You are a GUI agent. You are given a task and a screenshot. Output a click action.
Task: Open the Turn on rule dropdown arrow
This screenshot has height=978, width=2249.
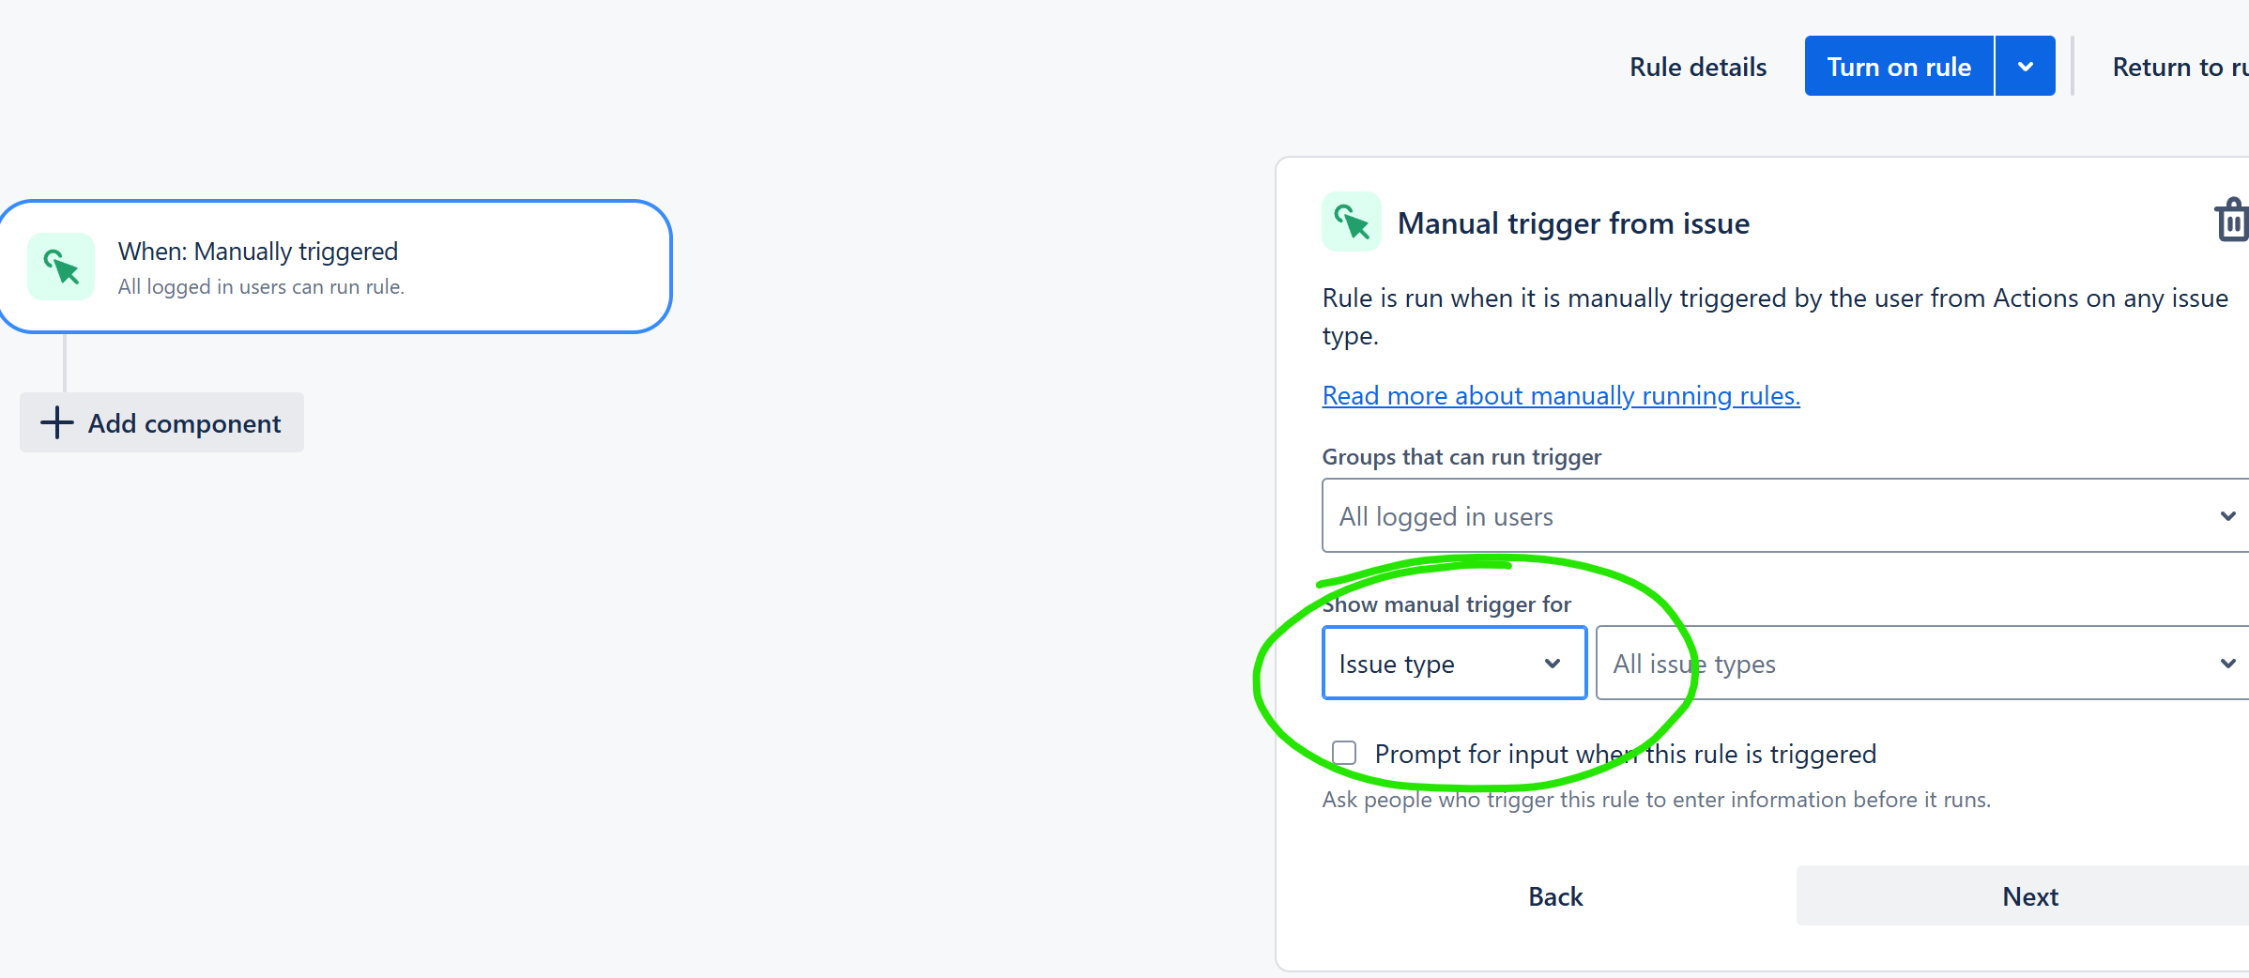pyautogui.click(x=2026, y=67)
